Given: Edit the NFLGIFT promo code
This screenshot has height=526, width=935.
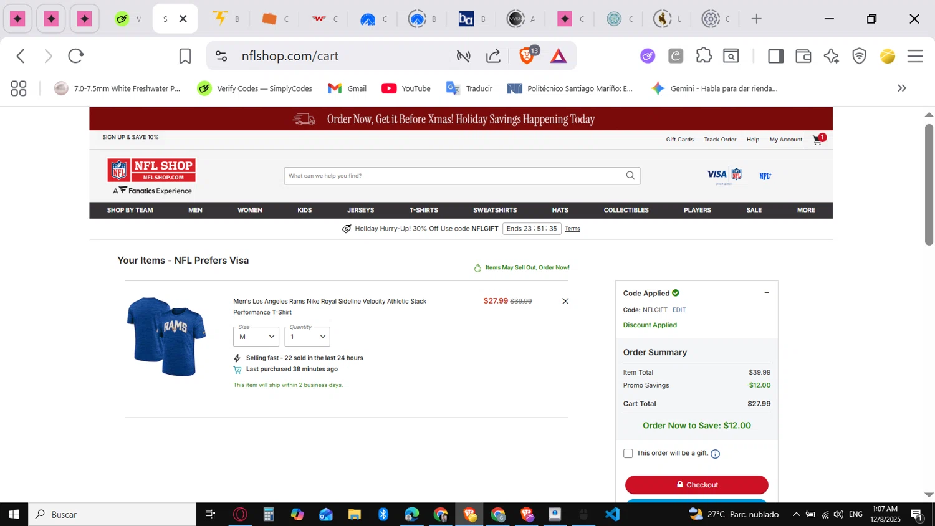Looking at the screenshot, I should pos(679,310).
